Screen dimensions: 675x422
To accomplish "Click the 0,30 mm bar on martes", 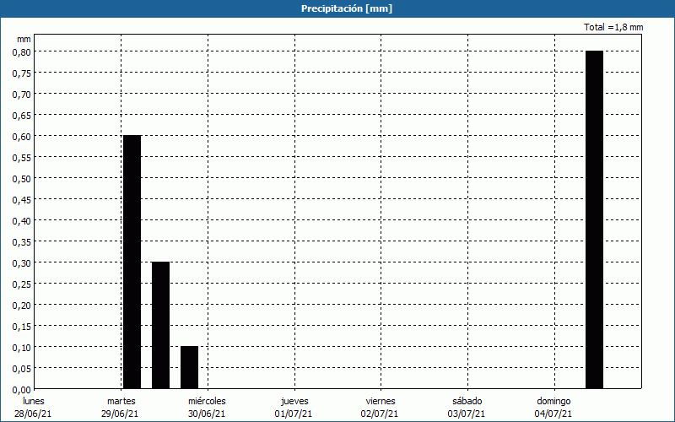I will (x=160, y=325).
